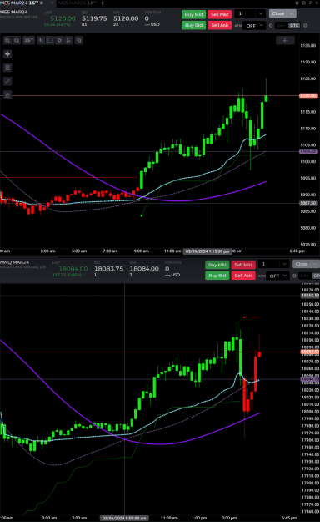The image size is (320, 522).
Task: Buy Bid on MES MAR24
Action: coord(193,25)
